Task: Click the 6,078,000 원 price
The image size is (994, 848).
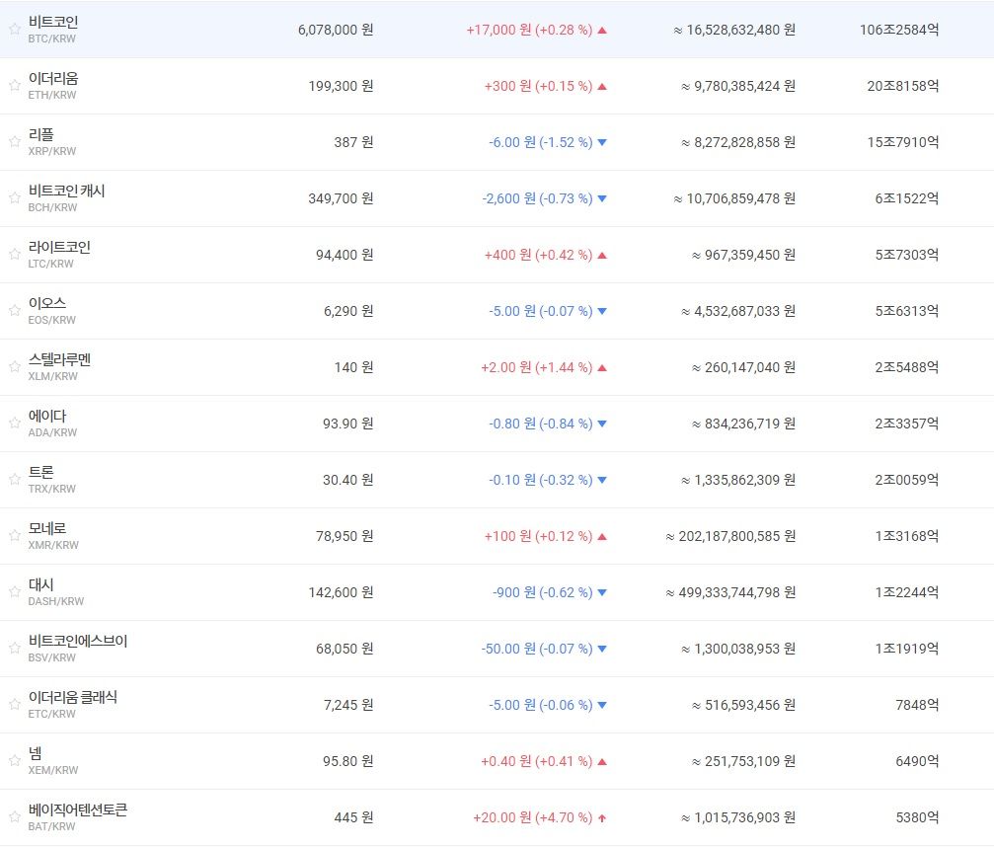Action: pyautogui.click(x=336, y=30)
